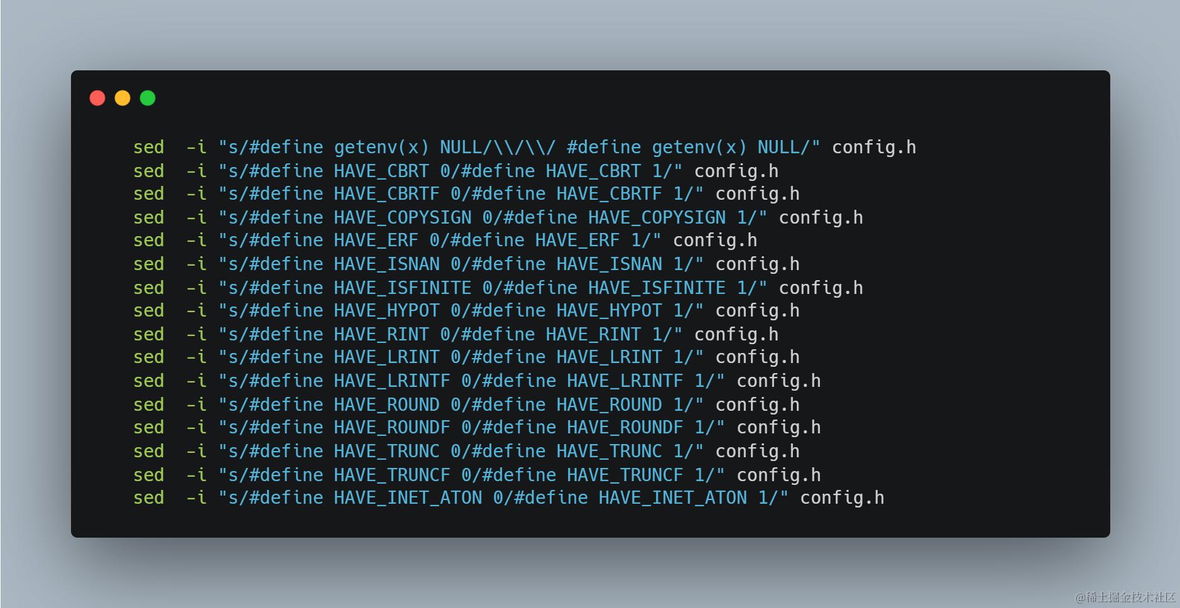Click the HAVE_TRUNC sed pattern
1180x608 pixels.
click(461, 452)
